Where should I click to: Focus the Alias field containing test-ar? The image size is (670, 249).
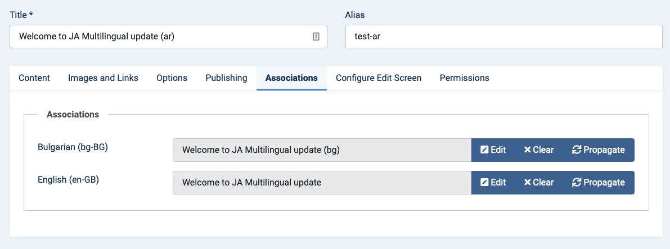[504, 37]
